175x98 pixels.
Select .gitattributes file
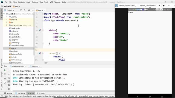16,37
